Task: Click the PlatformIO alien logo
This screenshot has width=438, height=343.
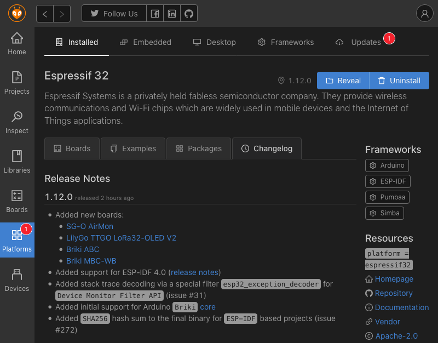Action: coord(17,13)
